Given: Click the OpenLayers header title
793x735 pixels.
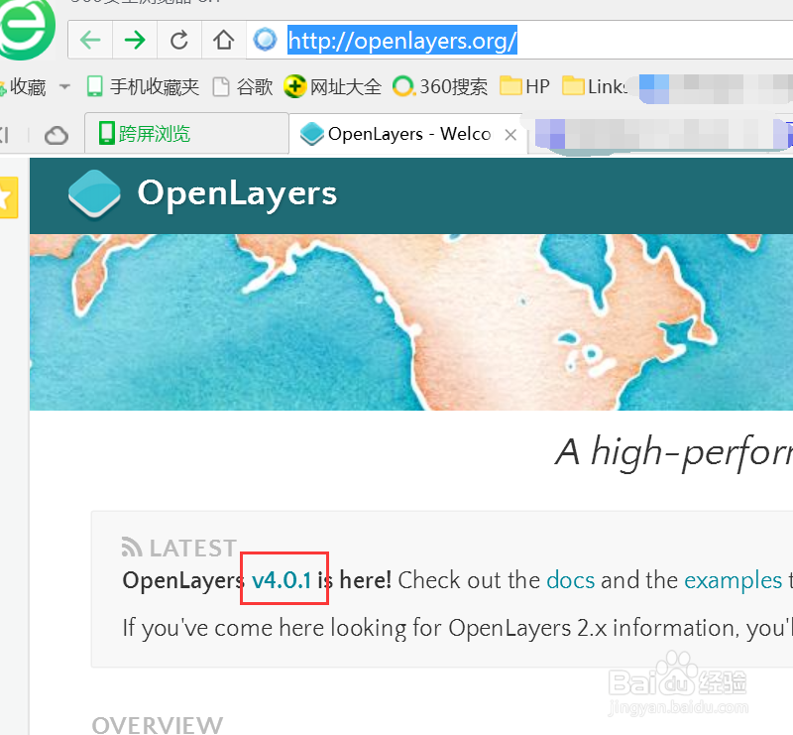Looking at the screenshot, I should click(x=237, y=194).
